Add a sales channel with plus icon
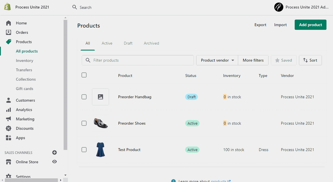Screen dimensions: 333x182 55,152
